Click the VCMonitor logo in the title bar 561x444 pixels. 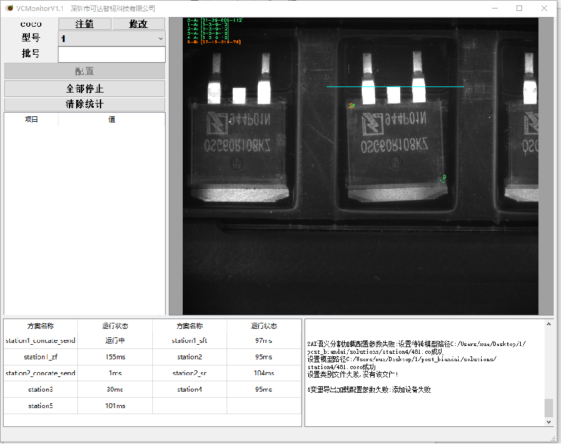(9, 8)
